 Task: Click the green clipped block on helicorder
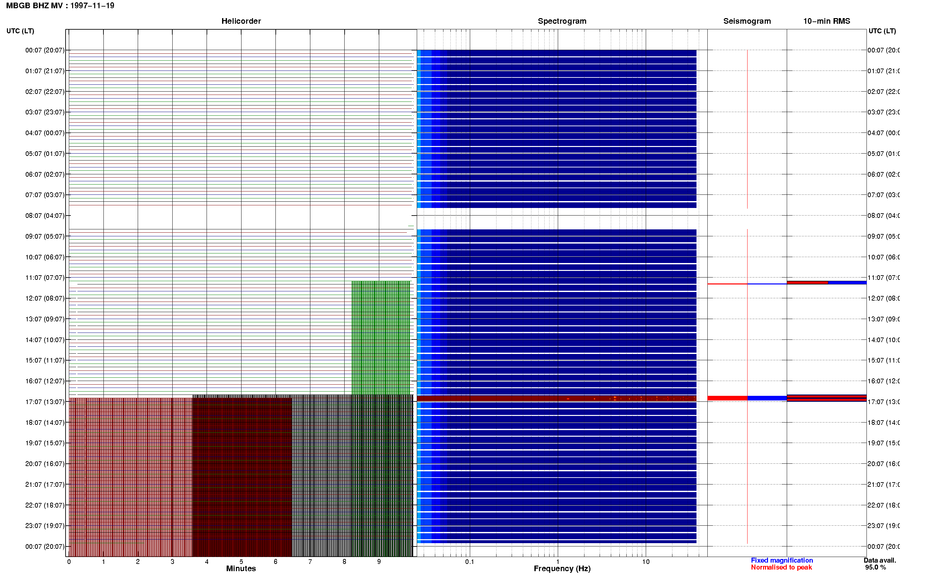click(x=381, y=337)
